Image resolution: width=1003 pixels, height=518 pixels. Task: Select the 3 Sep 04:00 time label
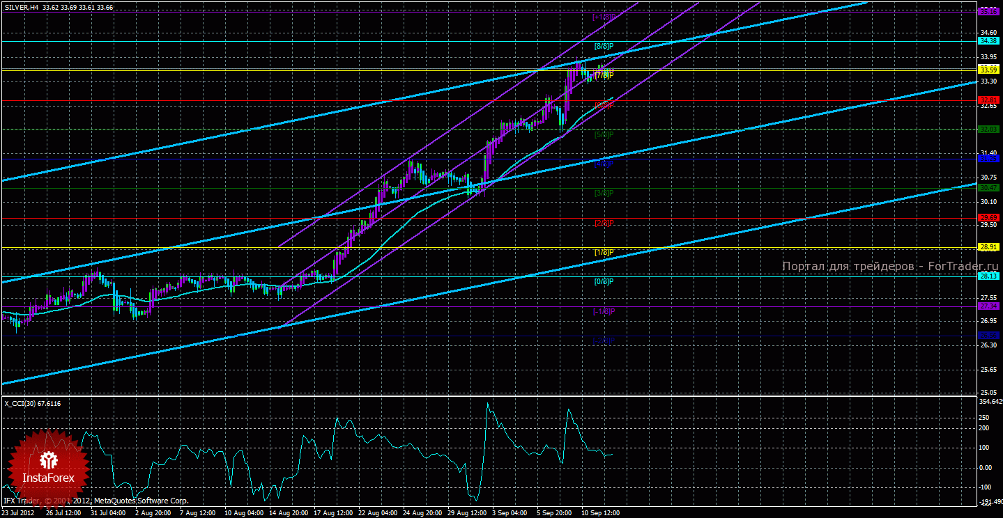coord(508,512)
